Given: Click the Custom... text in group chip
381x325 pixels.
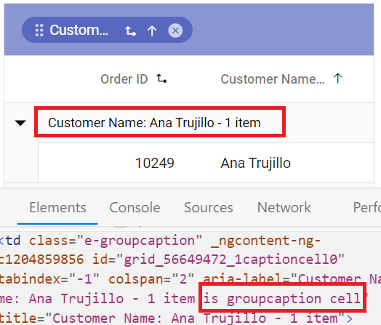Looking at the screenshot, I should 79,30.
